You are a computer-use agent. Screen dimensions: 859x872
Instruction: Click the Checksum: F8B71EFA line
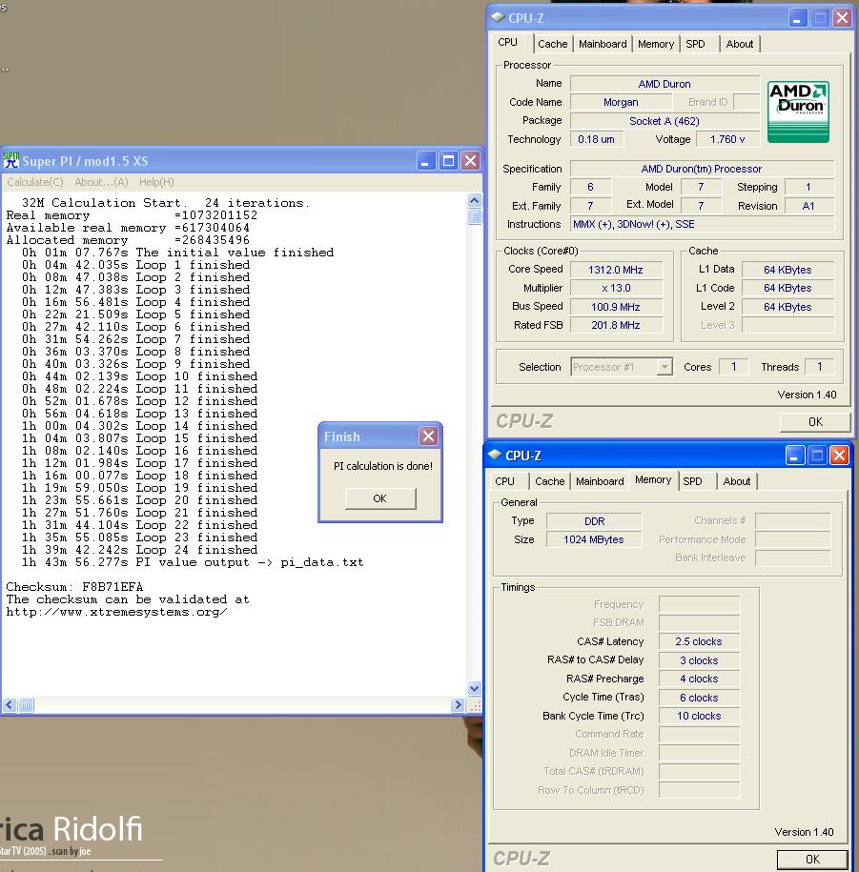(74, 587)
